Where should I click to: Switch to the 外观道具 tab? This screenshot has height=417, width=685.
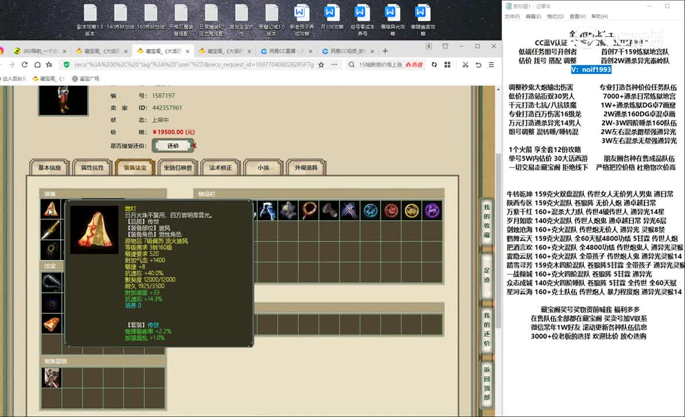(306, 167)
